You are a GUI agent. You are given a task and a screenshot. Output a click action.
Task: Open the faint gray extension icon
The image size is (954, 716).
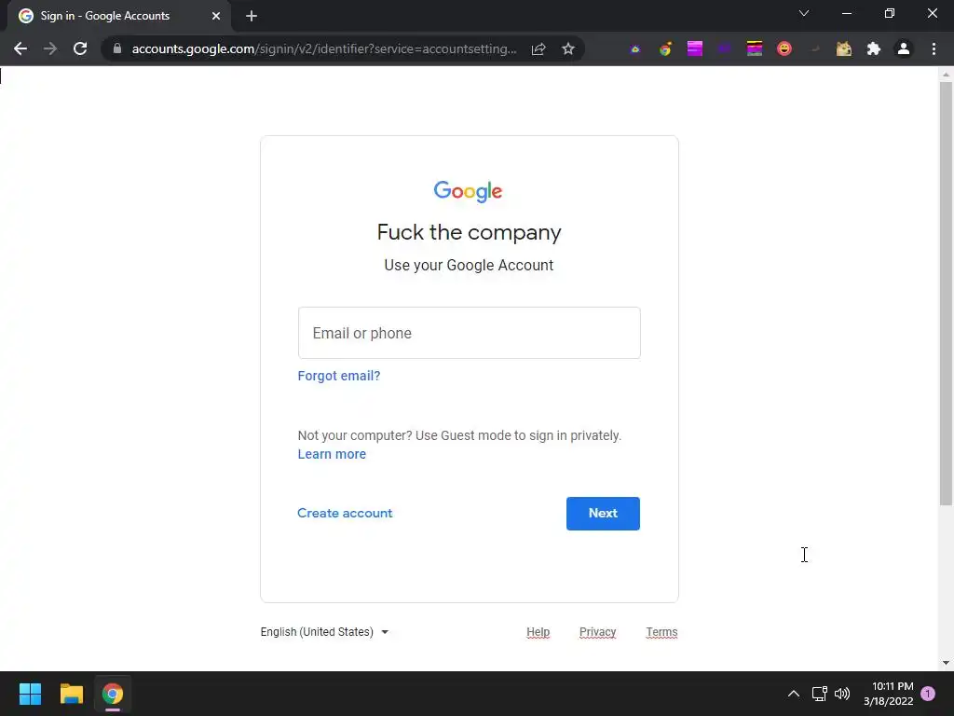tap(814, 48)
